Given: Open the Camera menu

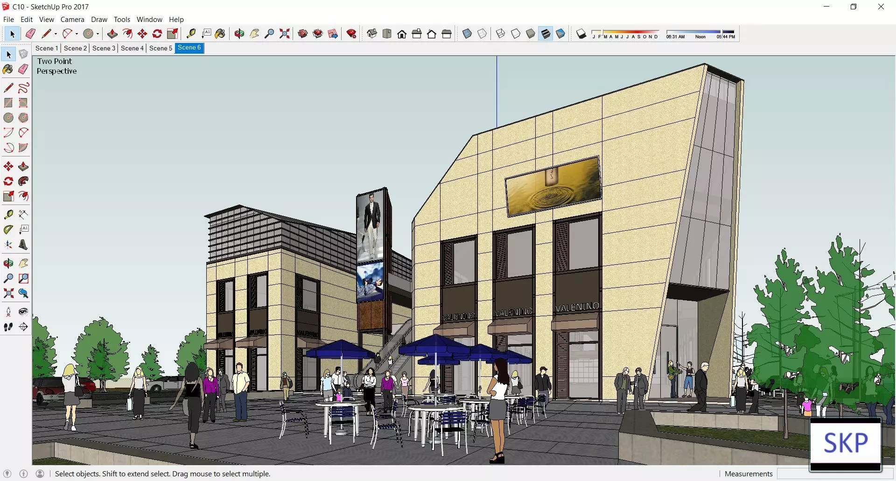Looking at the screenshot, I should point(72,19).
